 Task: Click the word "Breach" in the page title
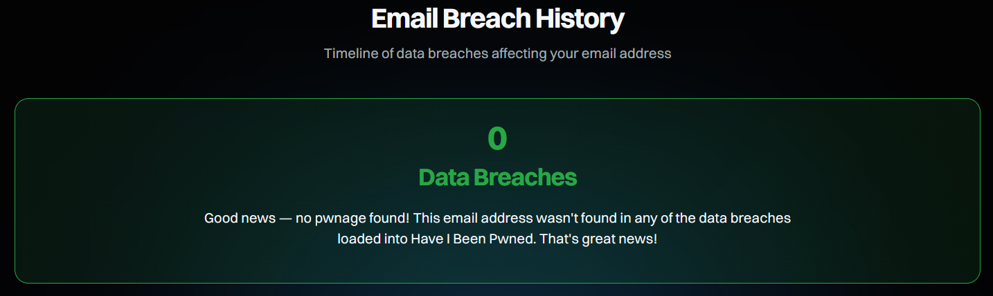[x=478, y=19]
